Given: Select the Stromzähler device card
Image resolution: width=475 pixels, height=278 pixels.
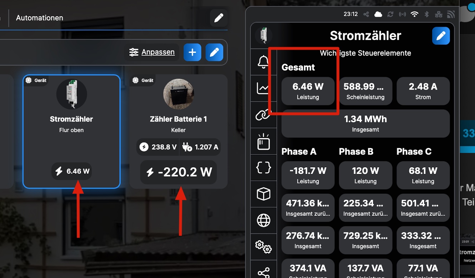Looking at the screenshot, I should point(71,131).
